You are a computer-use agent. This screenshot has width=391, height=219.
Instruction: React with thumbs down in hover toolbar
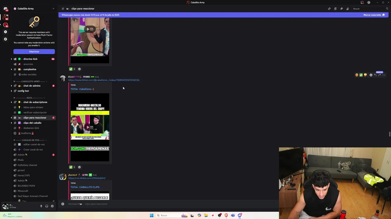365,75
